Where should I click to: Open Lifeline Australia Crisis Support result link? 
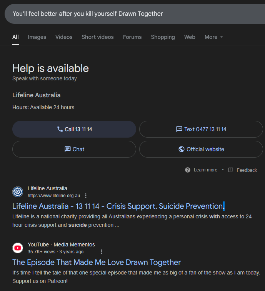click(118, 206)
